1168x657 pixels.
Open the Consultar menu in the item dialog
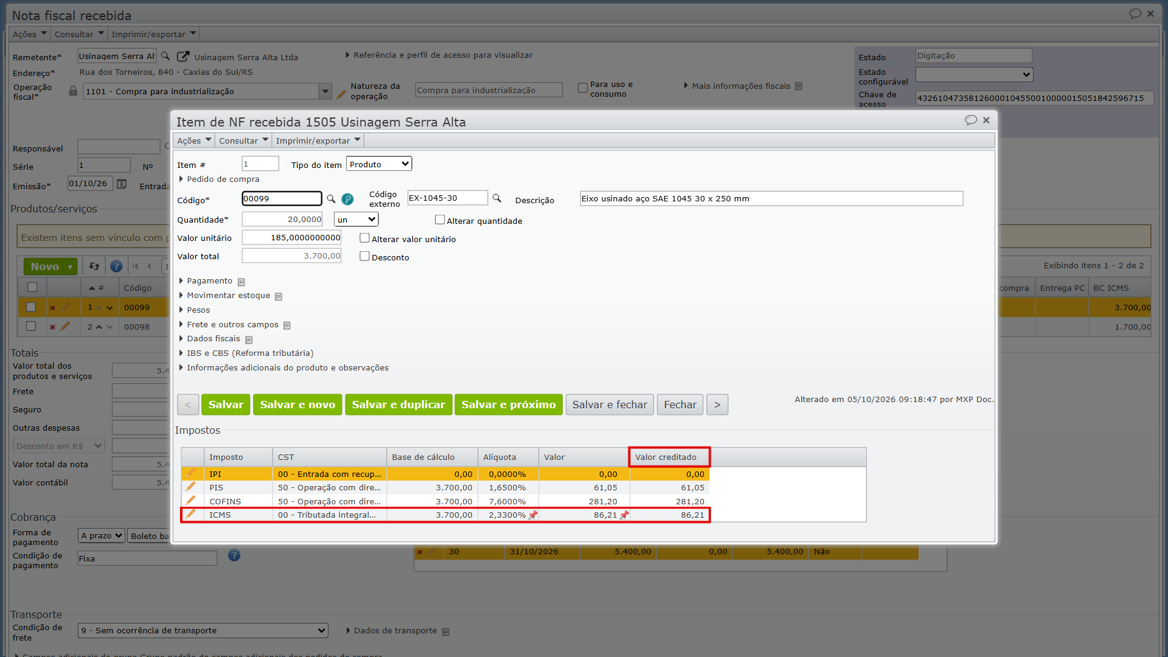point(243,141)
